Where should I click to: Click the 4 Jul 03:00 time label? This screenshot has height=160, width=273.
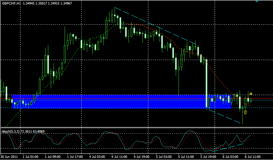(x=97, y=157)
